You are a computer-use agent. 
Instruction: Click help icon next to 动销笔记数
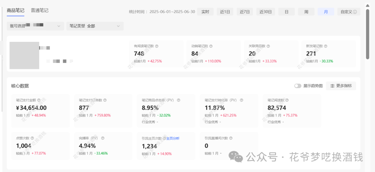coord(211,46)
